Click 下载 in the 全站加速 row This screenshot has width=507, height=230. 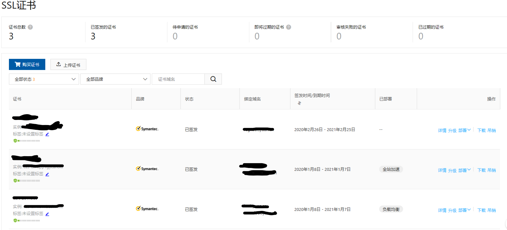coord(481,170)
